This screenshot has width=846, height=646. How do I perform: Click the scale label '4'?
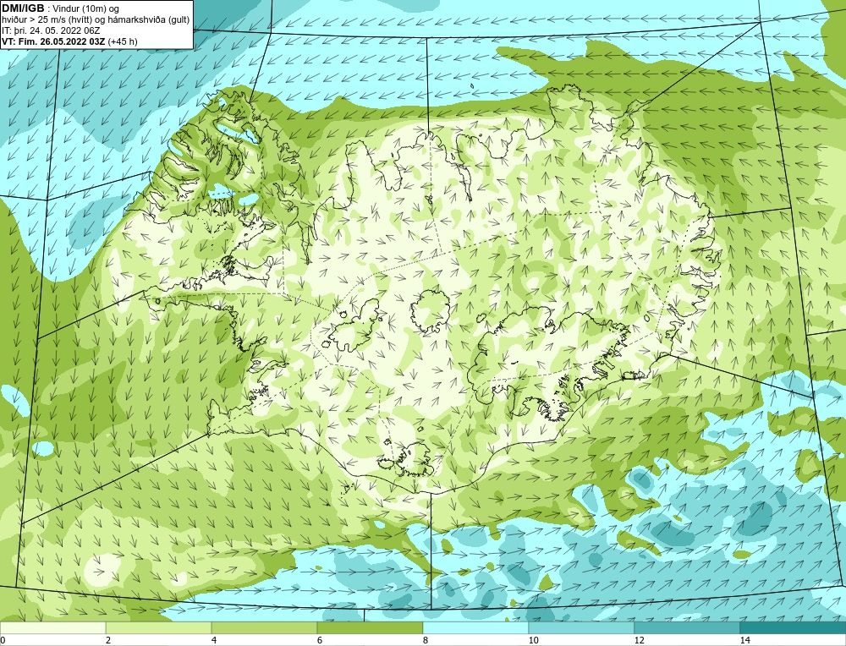pos(214,640)
